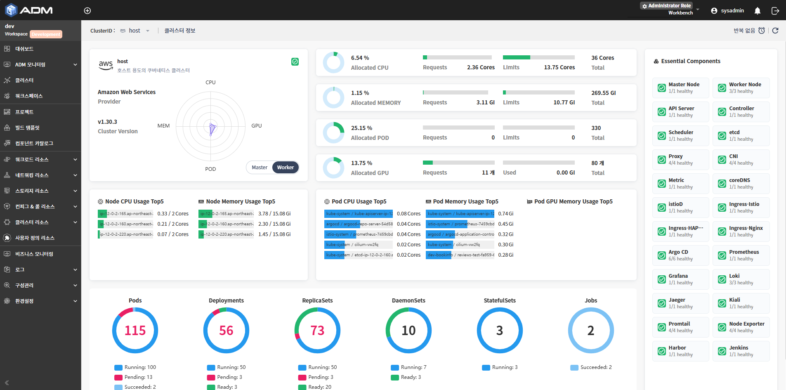
Task: Collapse the sidebar with the double chevron
Action: click(x=7, y=383)
